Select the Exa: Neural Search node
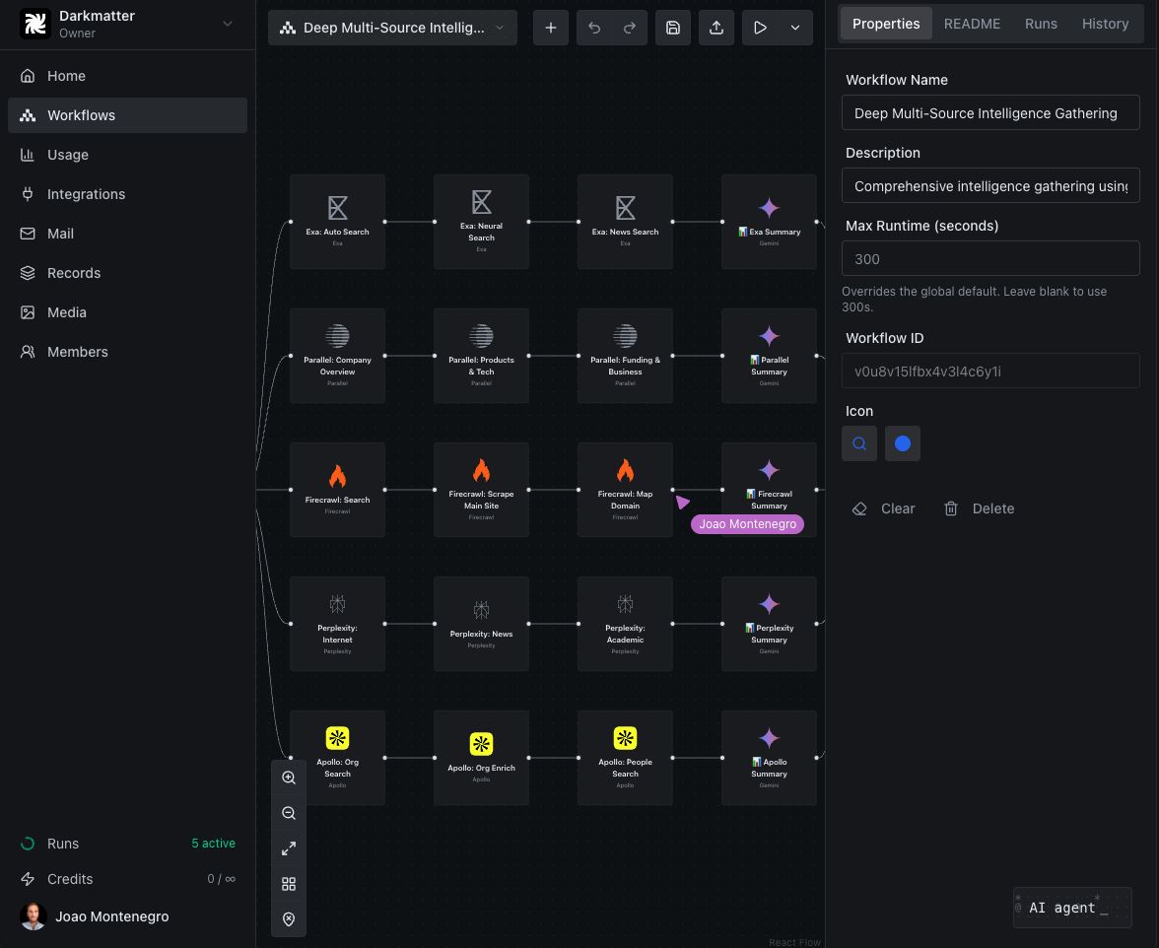Screen dimensions: 1159x948 [481, 222]
